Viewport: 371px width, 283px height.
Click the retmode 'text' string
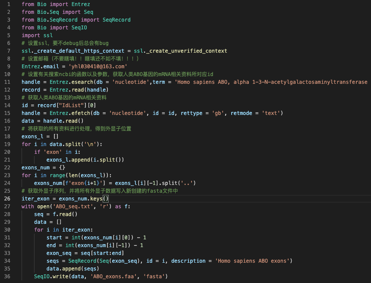(270, 113)
